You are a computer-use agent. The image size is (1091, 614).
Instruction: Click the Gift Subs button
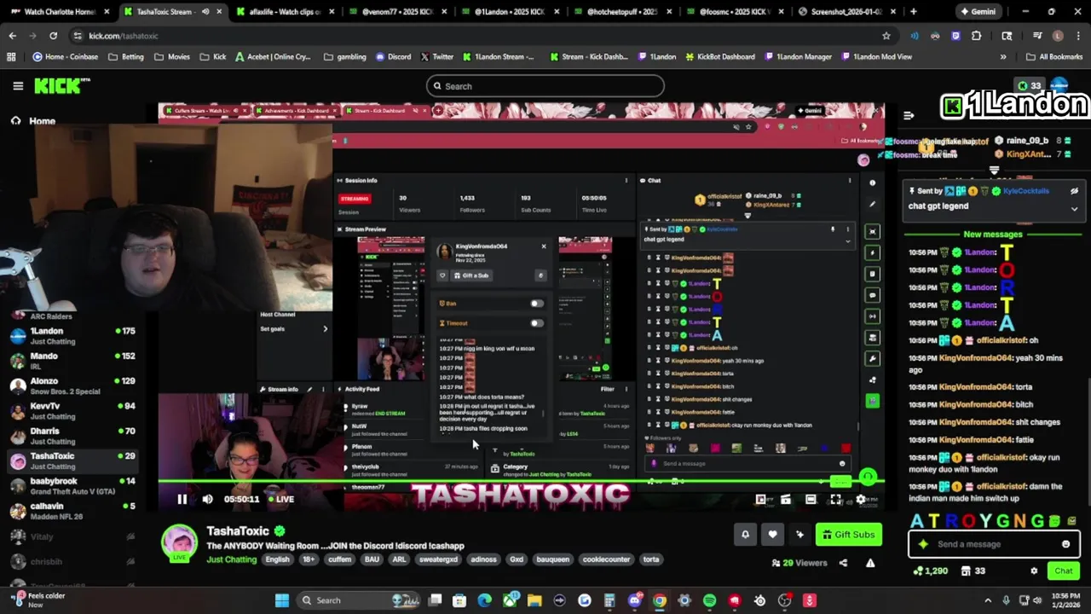pos(848,535)
